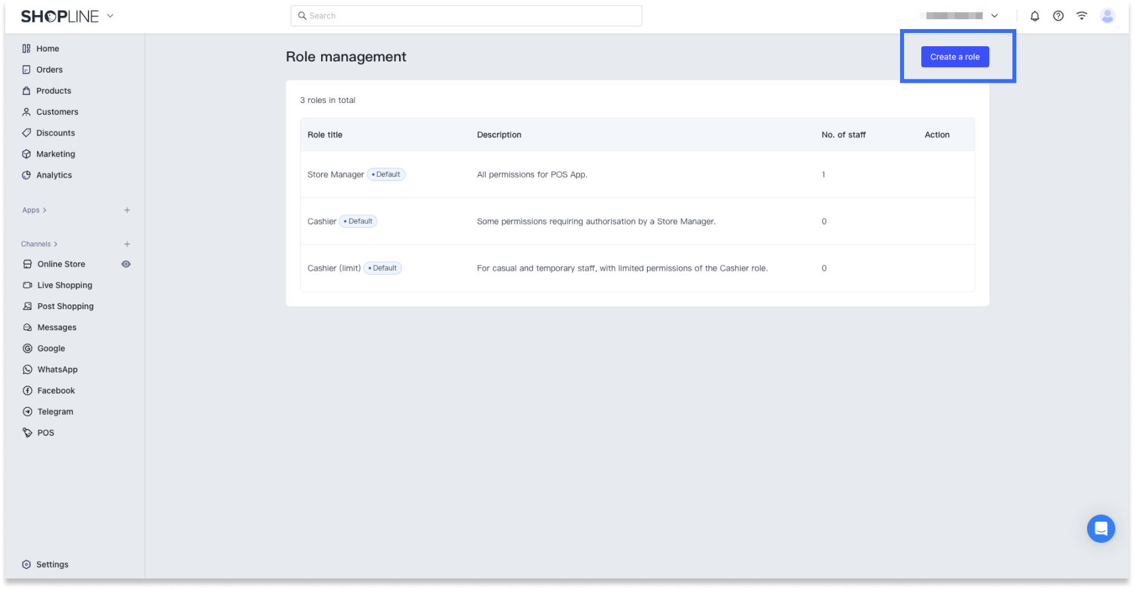Expand the SHOPLINE logo dropdown arrow

[110, 16]
